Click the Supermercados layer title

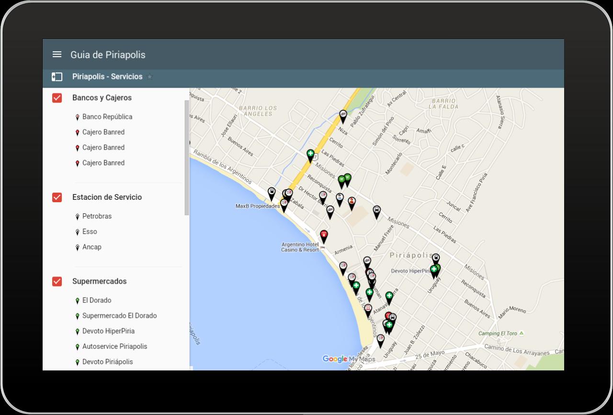(100, 281)
